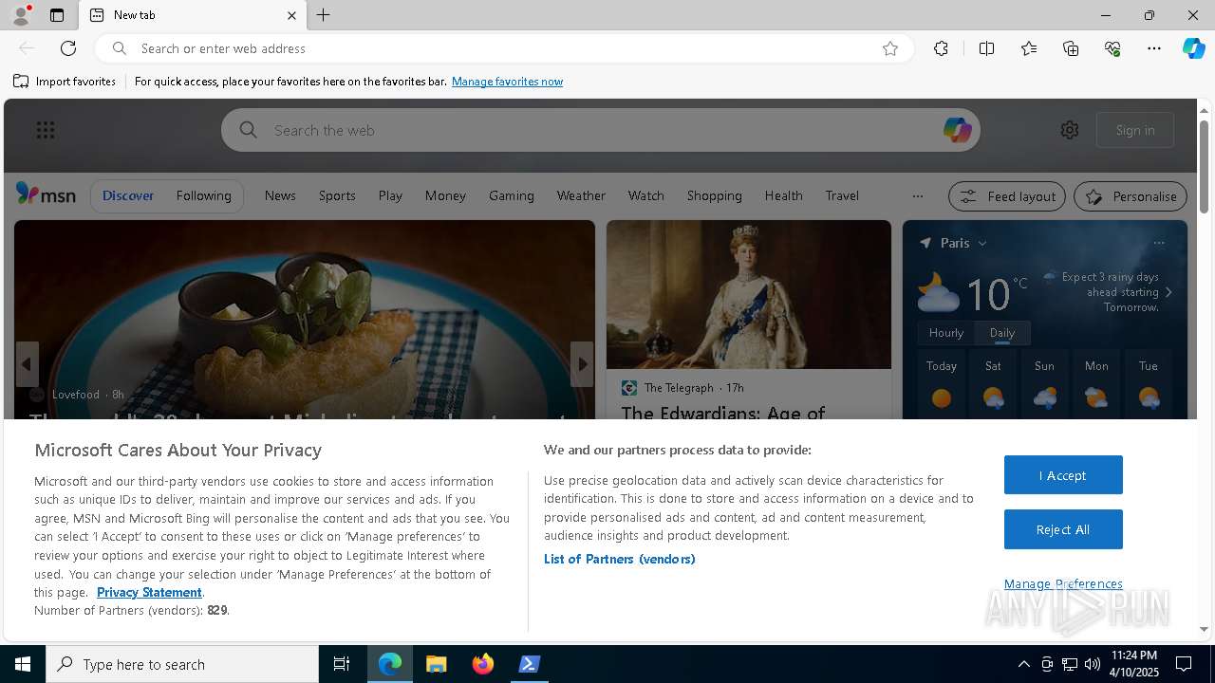Select the Discover tab

pyautogui.click(x=128, y=195)
